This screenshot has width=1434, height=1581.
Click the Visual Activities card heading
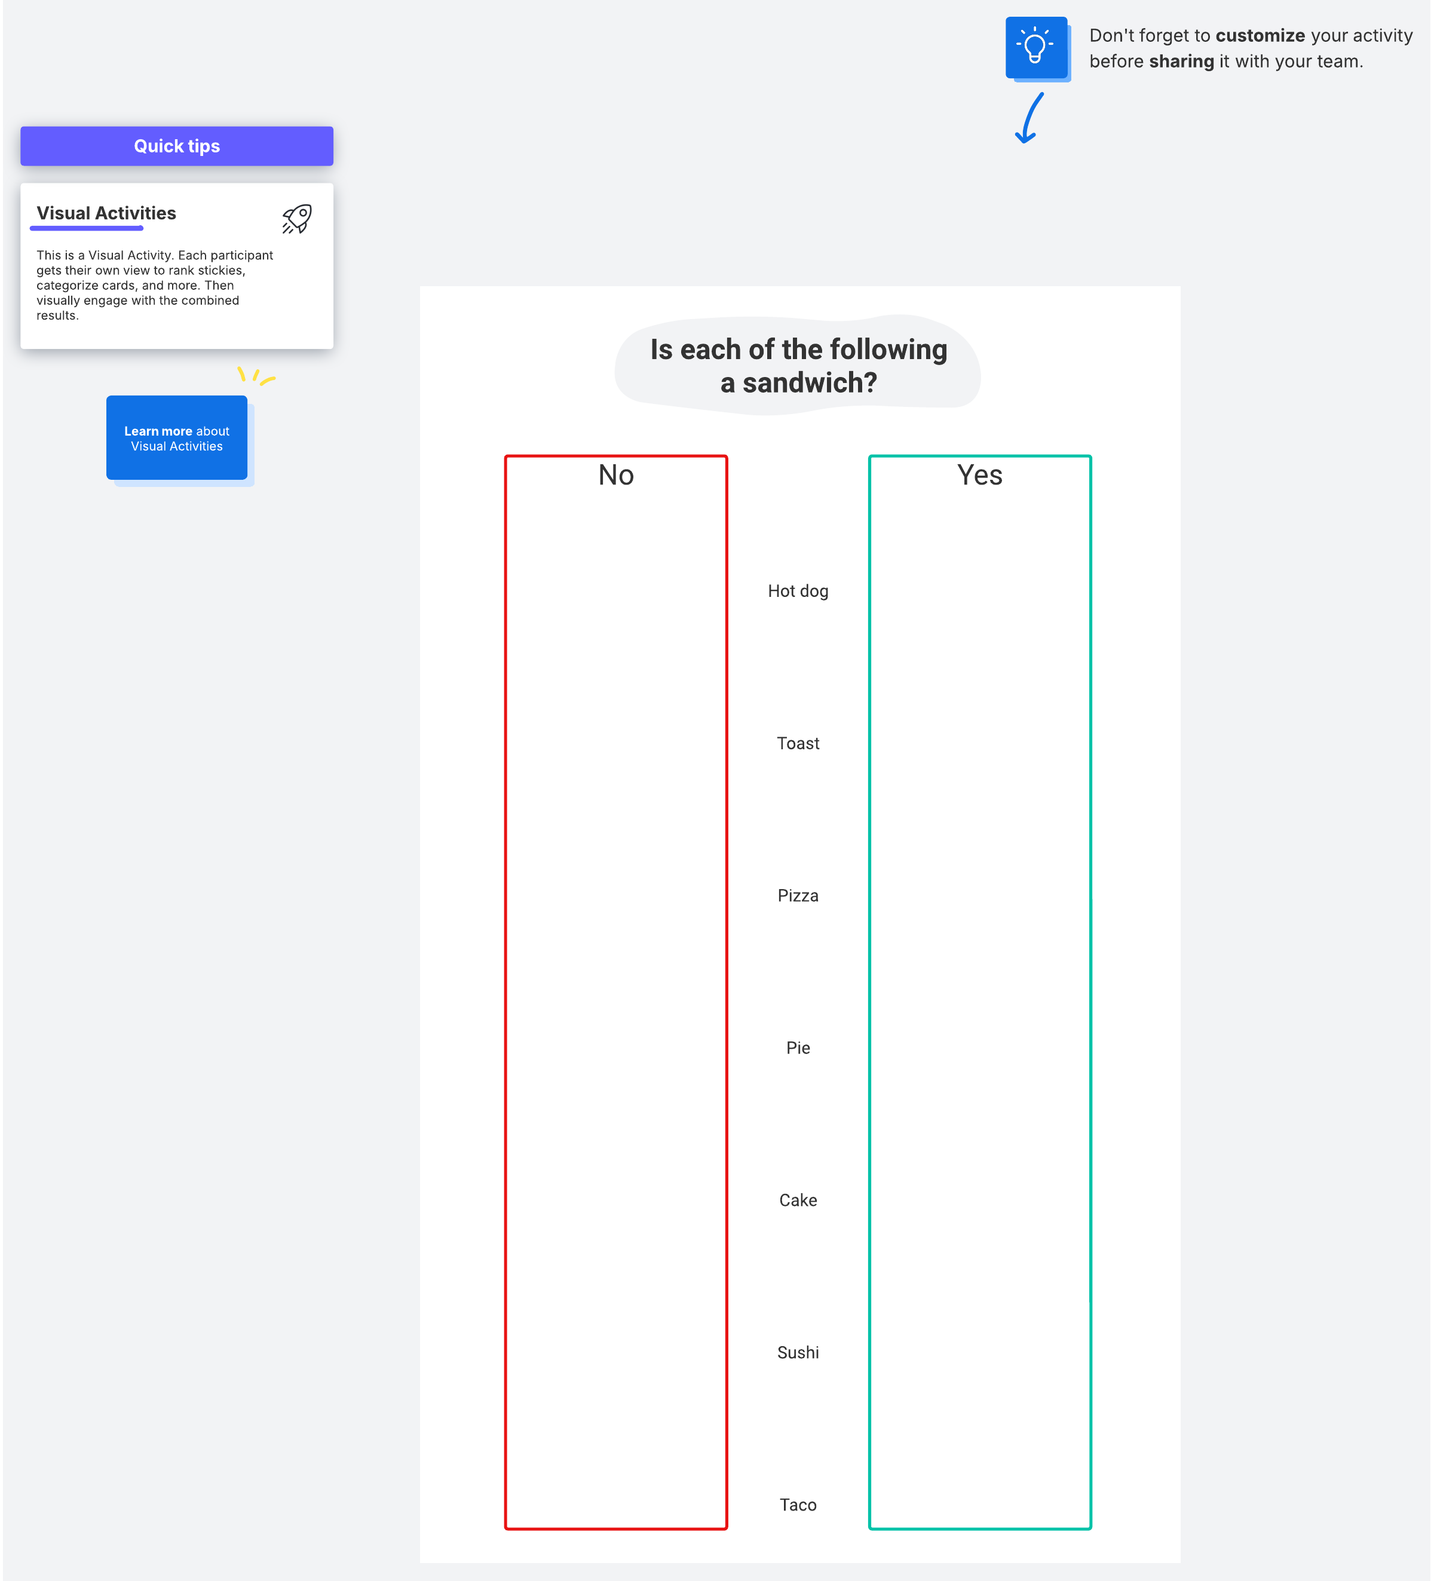coord(106,213)
